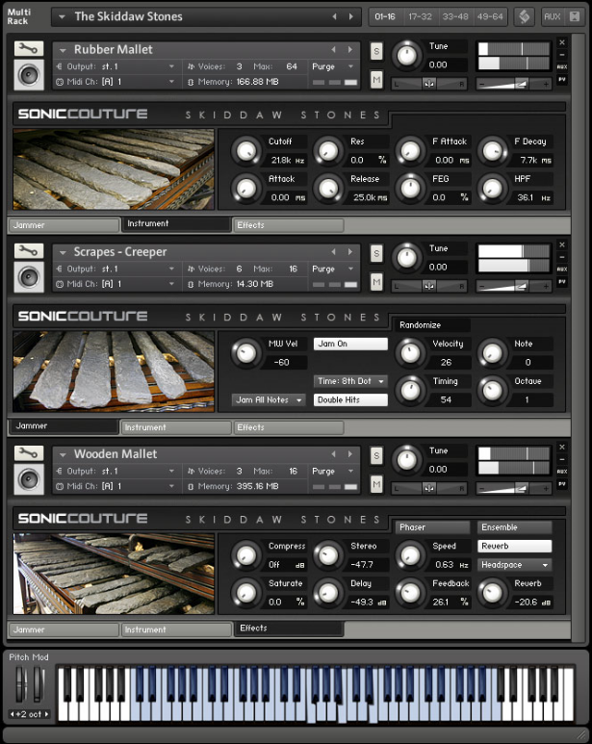This screenshot has height=744, width=592.
Task: Switch to rack page 01-16
Action: [x=385, y=16]
